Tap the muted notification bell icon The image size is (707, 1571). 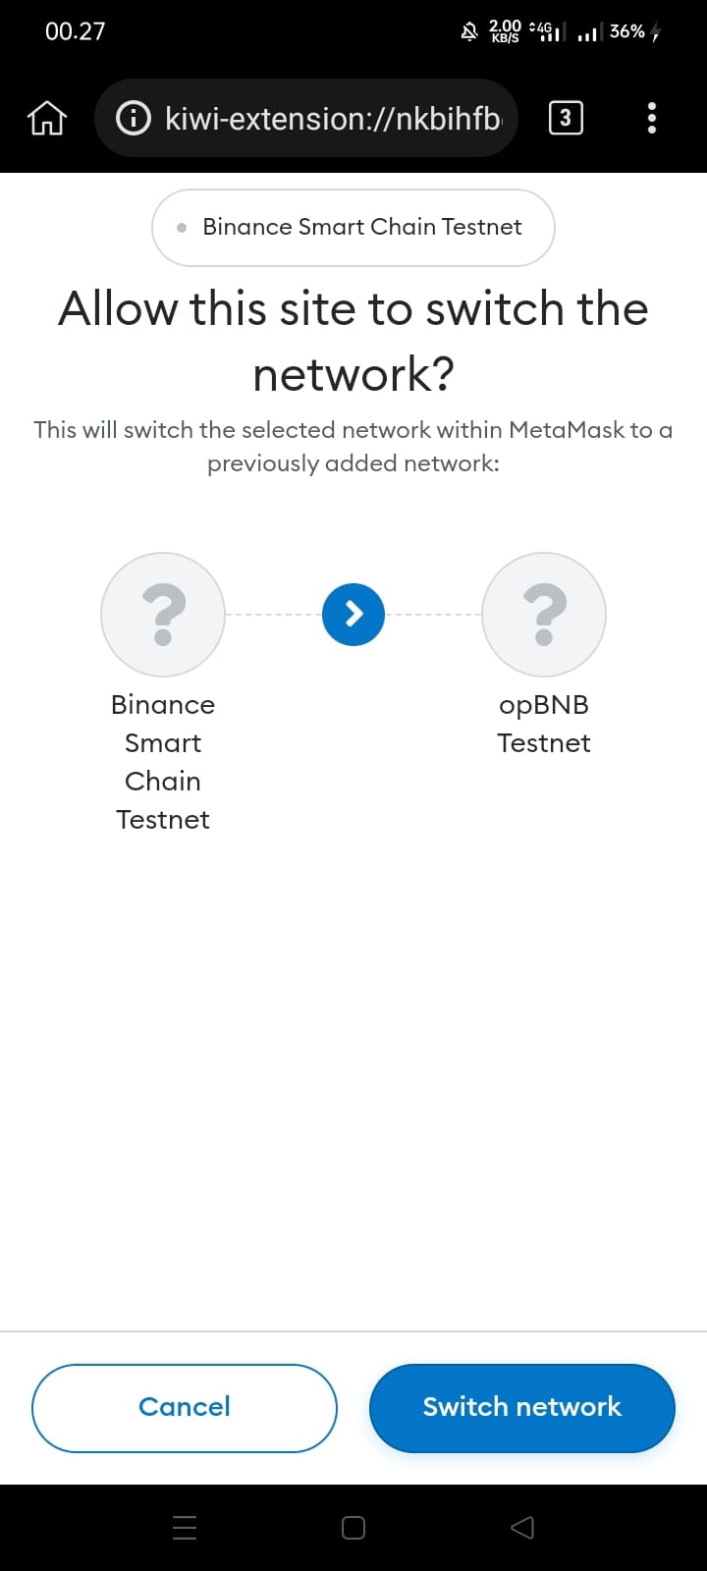[469, 32]
